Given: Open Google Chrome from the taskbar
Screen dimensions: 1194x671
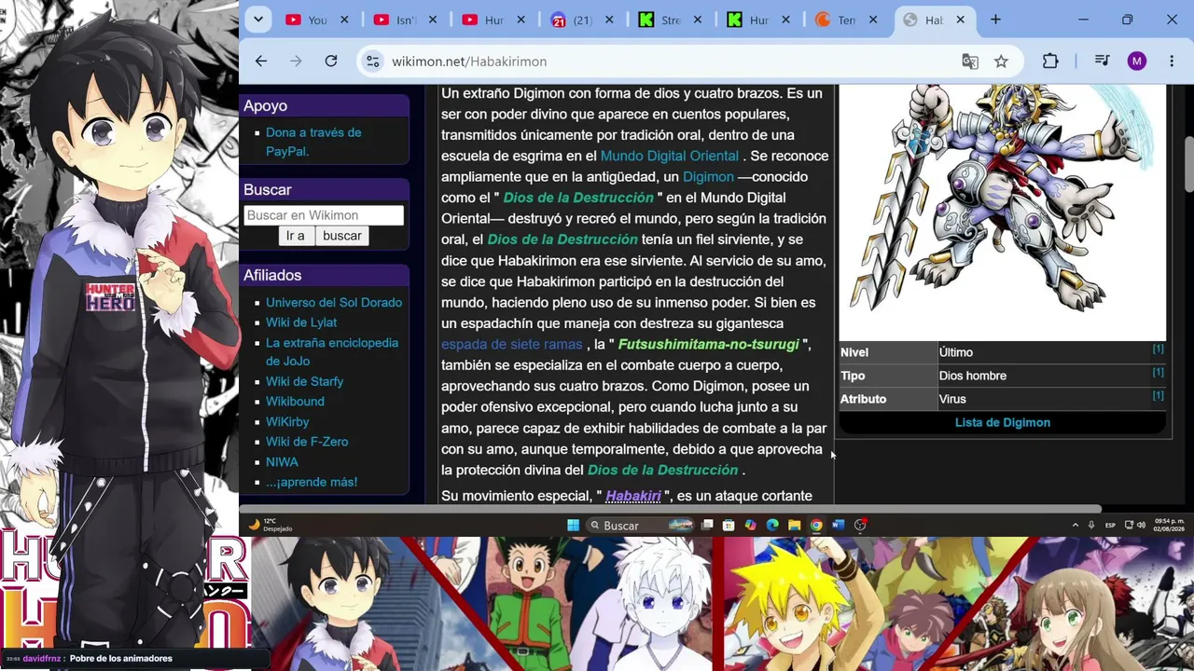Looking at the screenshot, I should [x=816, y=525].
